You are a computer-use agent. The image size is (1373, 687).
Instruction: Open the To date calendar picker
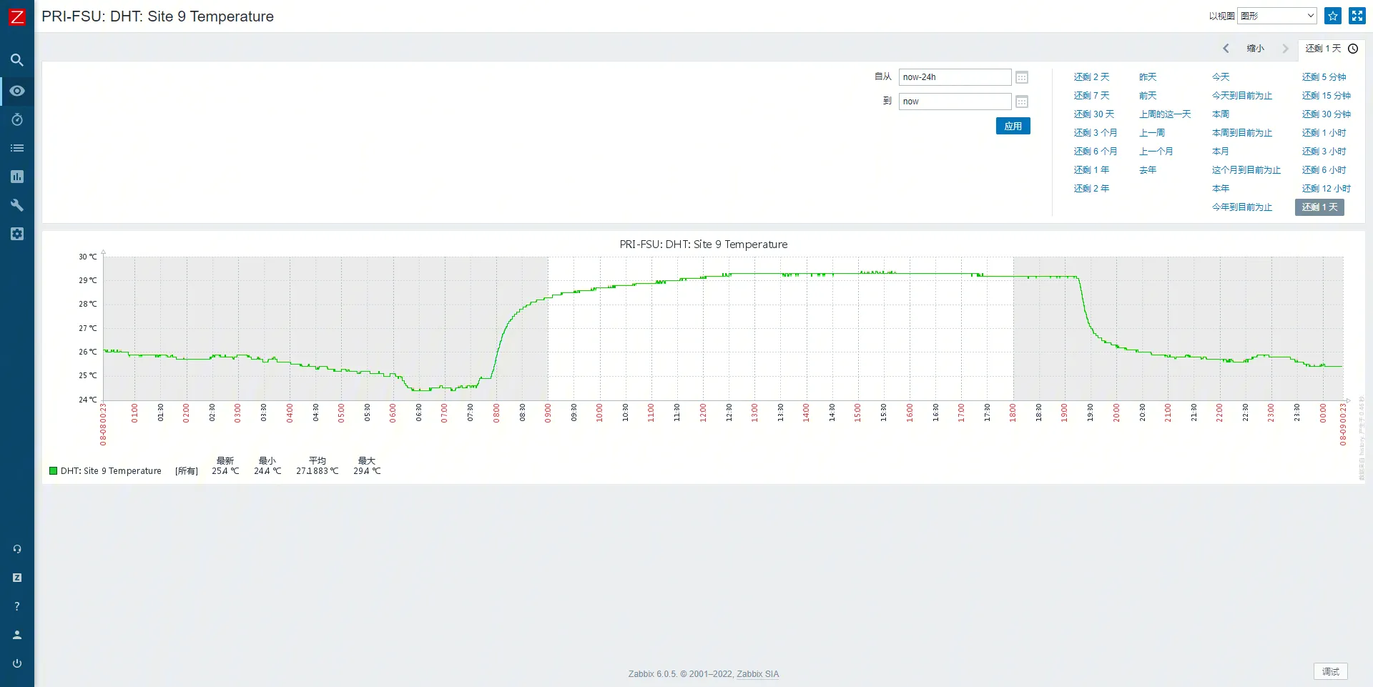coord(1022,102)
